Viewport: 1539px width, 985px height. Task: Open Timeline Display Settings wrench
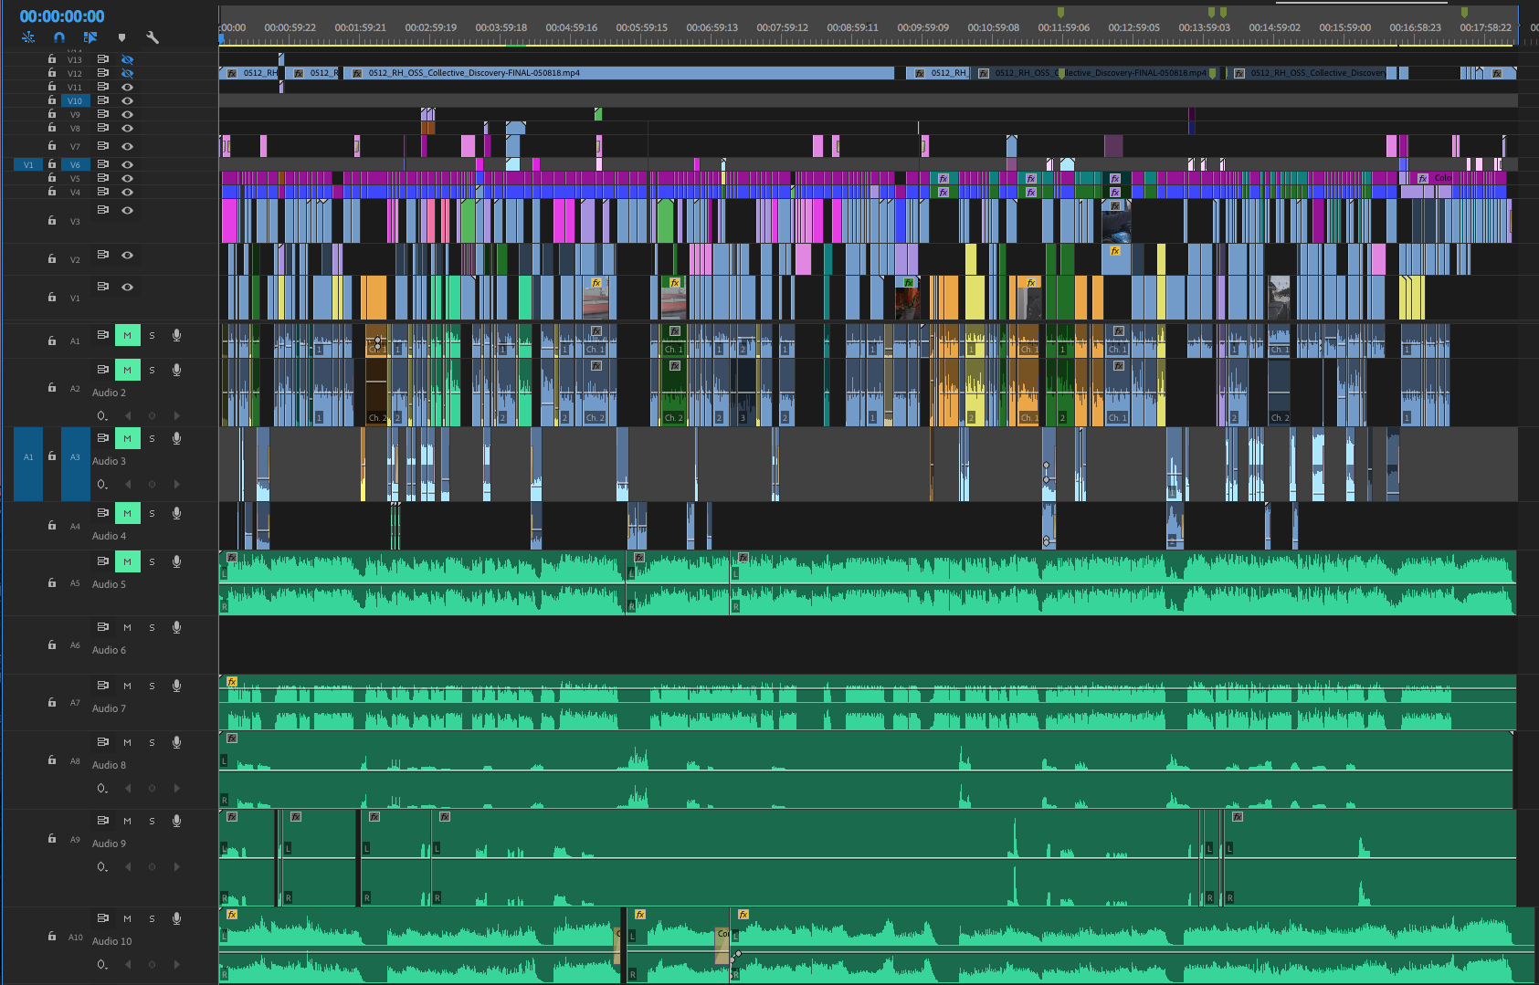coord(153,37)
